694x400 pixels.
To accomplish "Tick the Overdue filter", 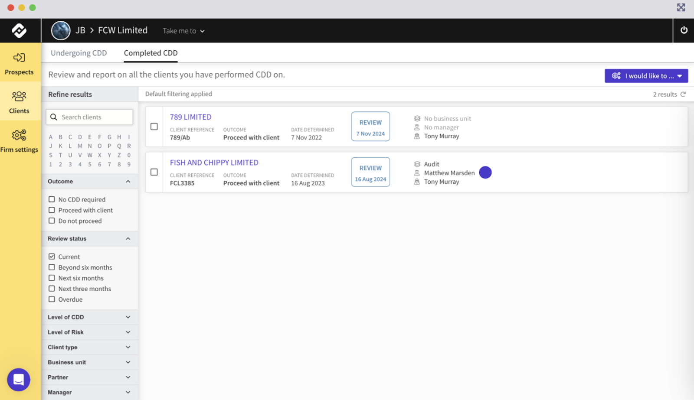I will tap(52, 299).
